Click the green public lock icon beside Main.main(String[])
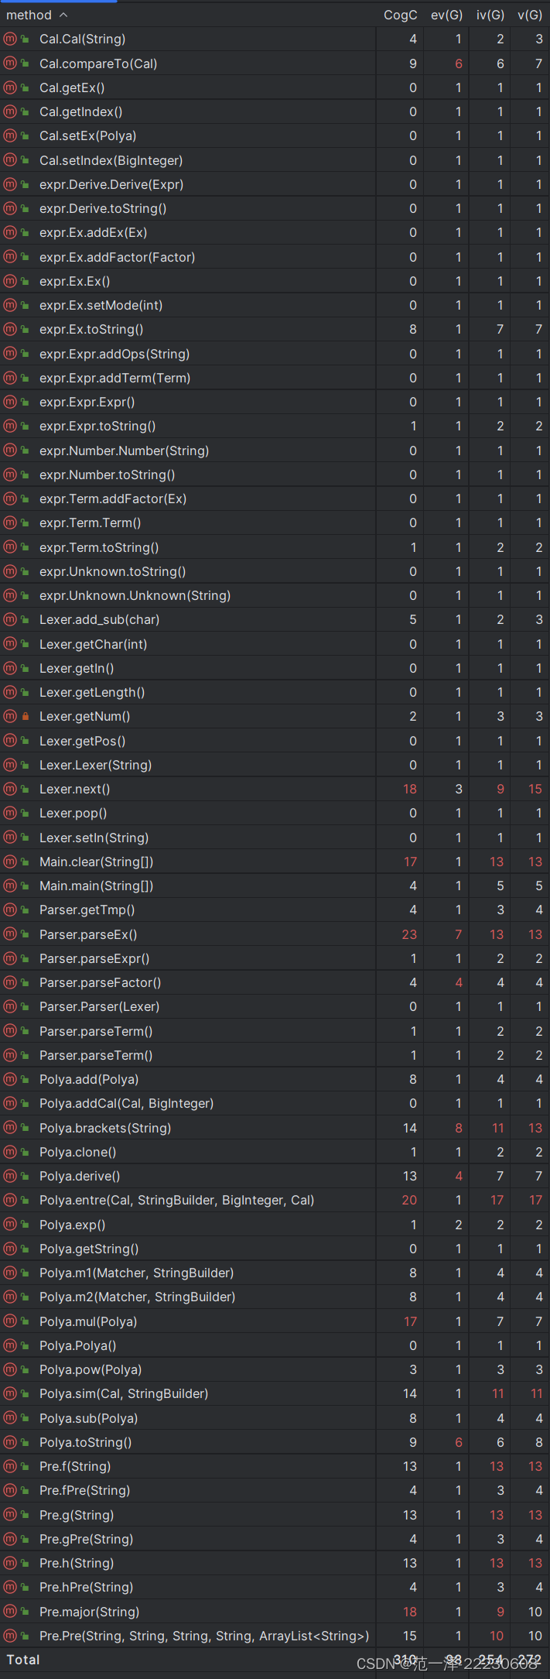 coord(26,886)
